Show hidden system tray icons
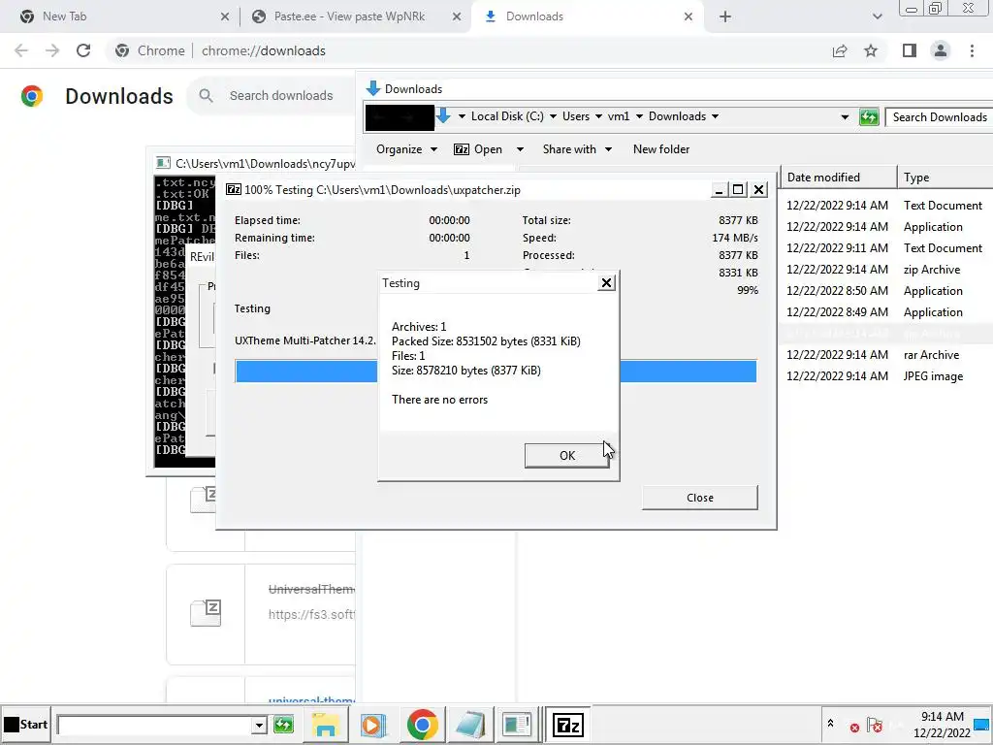Viewport: 993px width, 745px height. tap(830, 723)
